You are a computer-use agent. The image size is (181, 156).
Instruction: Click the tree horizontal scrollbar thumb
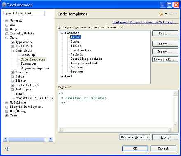pos(26,139)
